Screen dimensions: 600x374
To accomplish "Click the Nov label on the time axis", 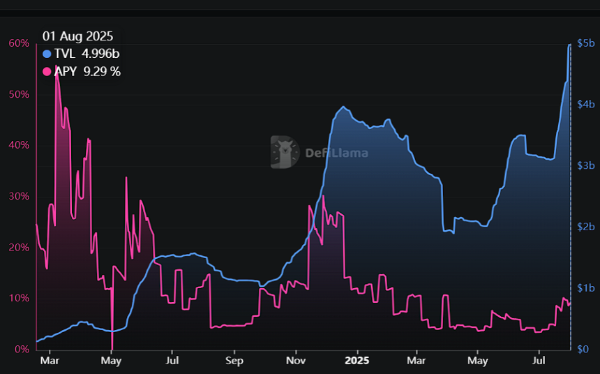I will click(296, 361).
